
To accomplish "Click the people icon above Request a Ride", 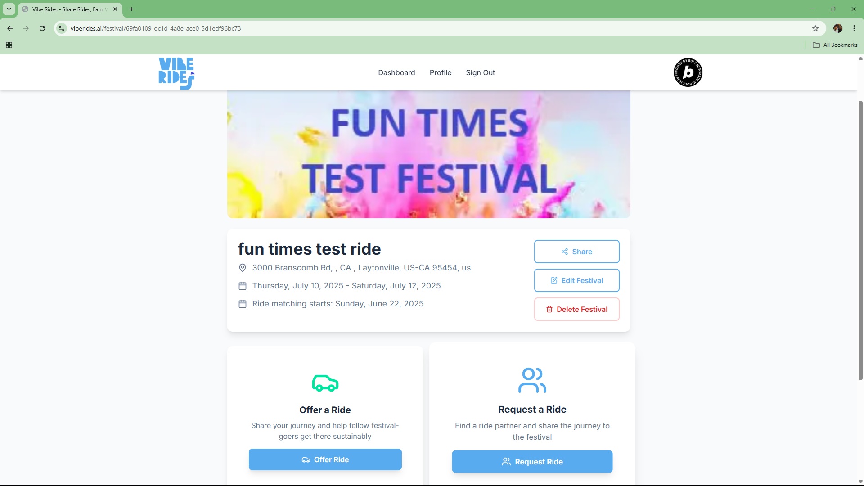I will click(x=532, y=380).
